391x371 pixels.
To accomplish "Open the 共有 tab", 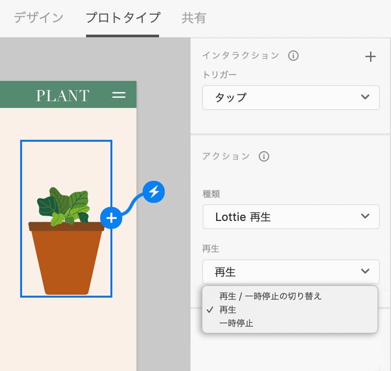I will [x=194, y=18].
